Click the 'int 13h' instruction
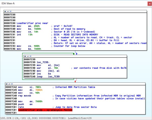 coord(25,35)
